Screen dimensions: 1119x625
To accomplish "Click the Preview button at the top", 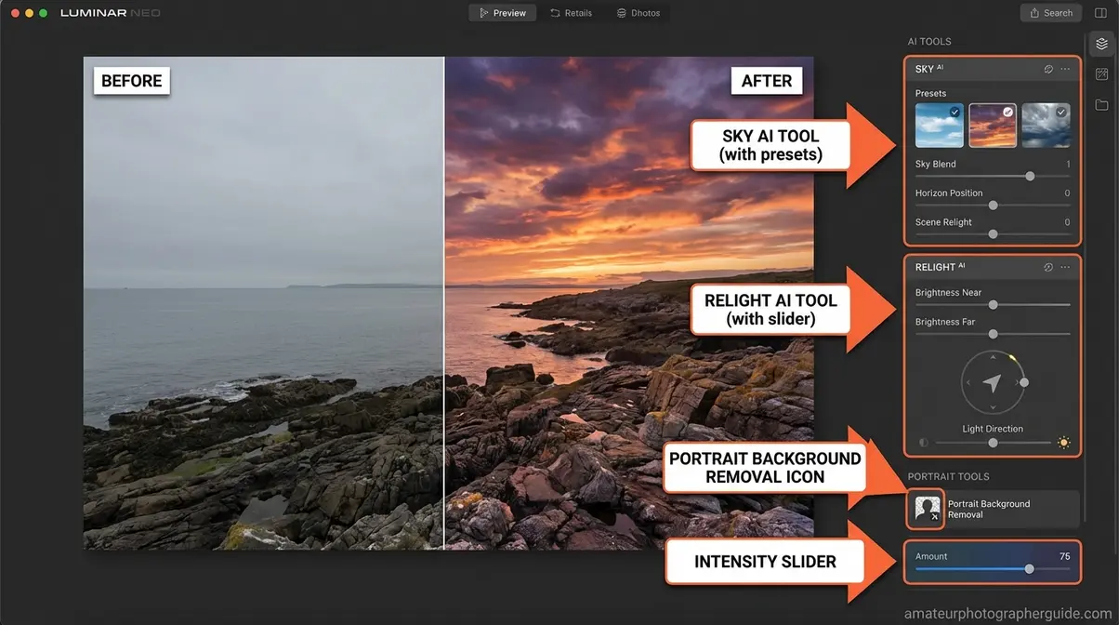I will tap(503, 12).
